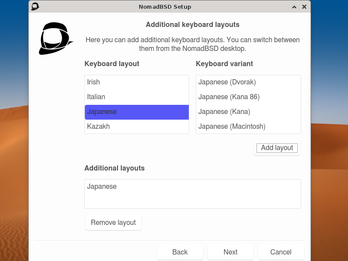Screen dimensions: 348x261
Task: Click Remove layout to delete the selection
Action: (113, 223)
